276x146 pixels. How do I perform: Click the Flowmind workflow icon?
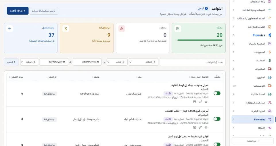[x=270, y=120]
